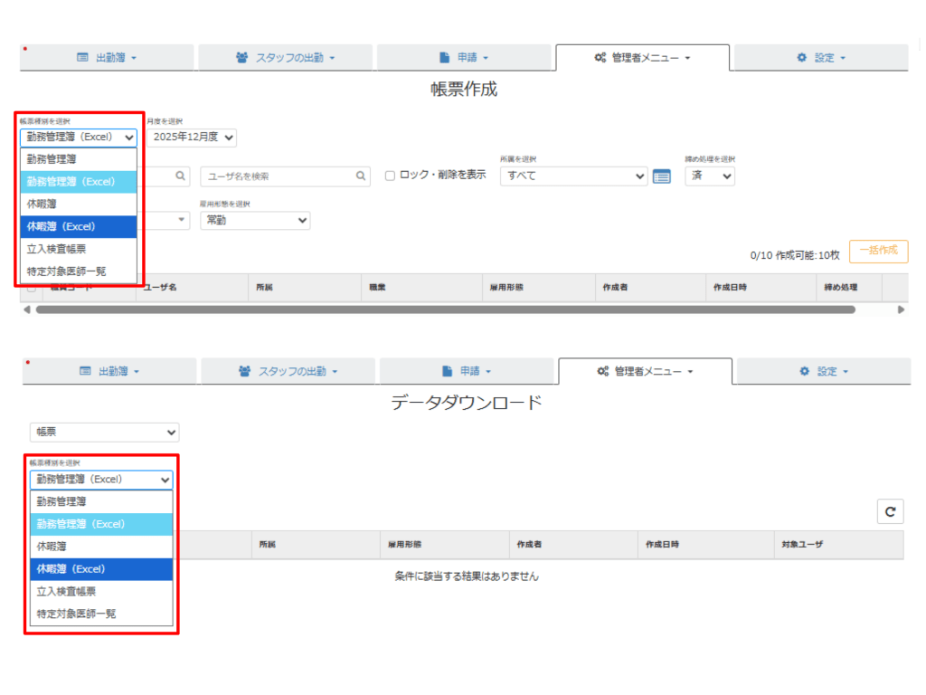Open the 2025年12月度 month dropdown
The image size is (926, 695).
point(192,138)
